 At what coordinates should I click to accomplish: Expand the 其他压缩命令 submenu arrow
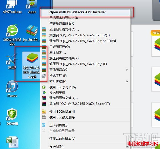pos(127,70)
